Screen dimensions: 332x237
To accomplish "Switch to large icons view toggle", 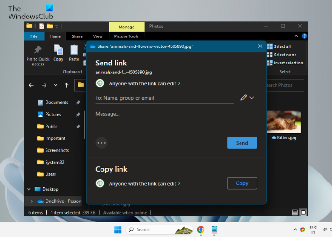I will (x=304, y=212).
